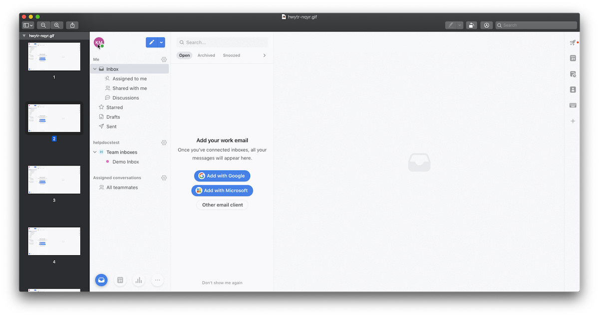Collapse hwytr-nqyr.gif disclosure triangle
This screenshot has width=599, height=317.
click(24, 36)
